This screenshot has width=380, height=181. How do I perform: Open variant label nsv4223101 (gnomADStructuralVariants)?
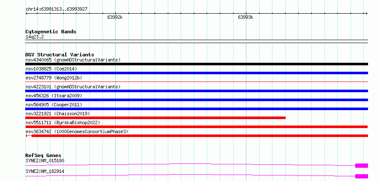point(73,87)
